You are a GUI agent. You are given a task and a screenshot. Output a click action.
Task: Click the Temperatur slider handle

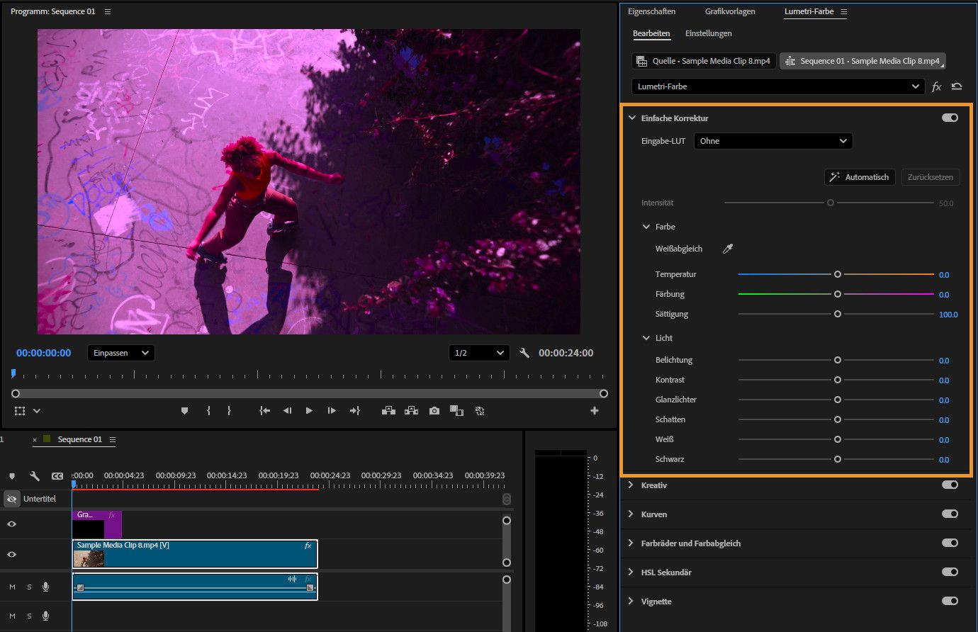(x=837, y=274)
